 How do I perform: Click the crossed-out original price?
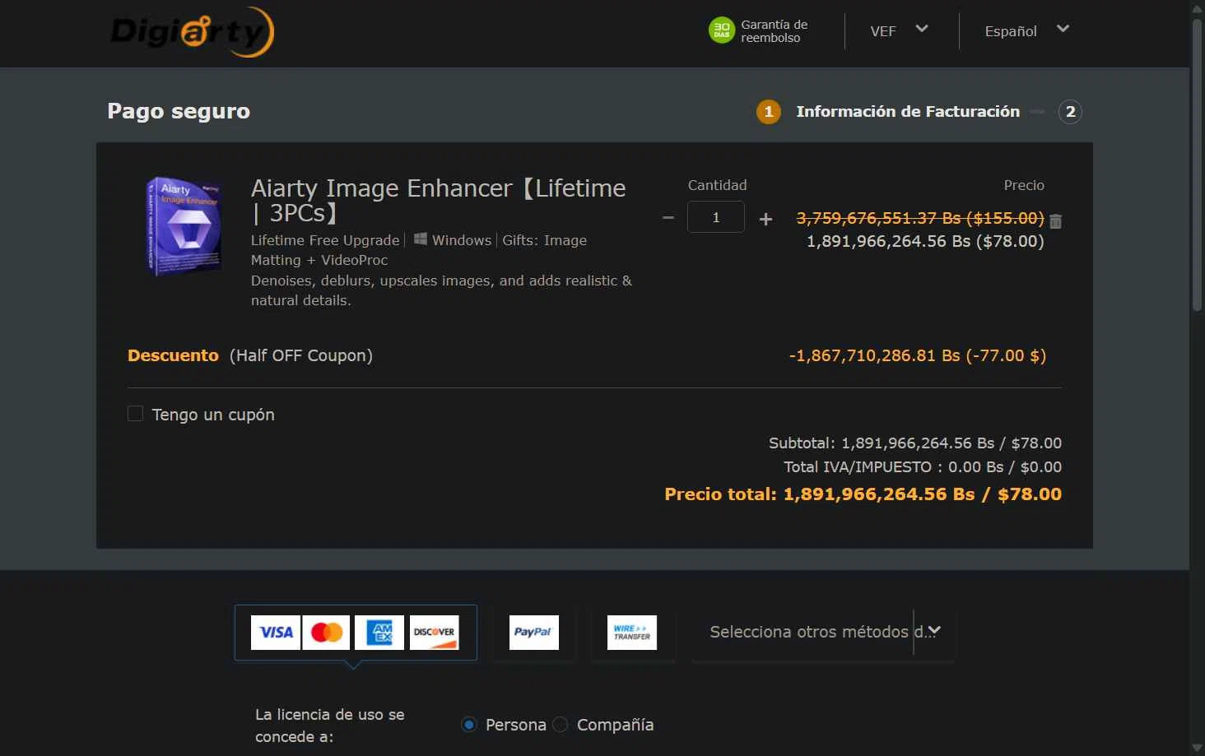(x=920, y=218)
